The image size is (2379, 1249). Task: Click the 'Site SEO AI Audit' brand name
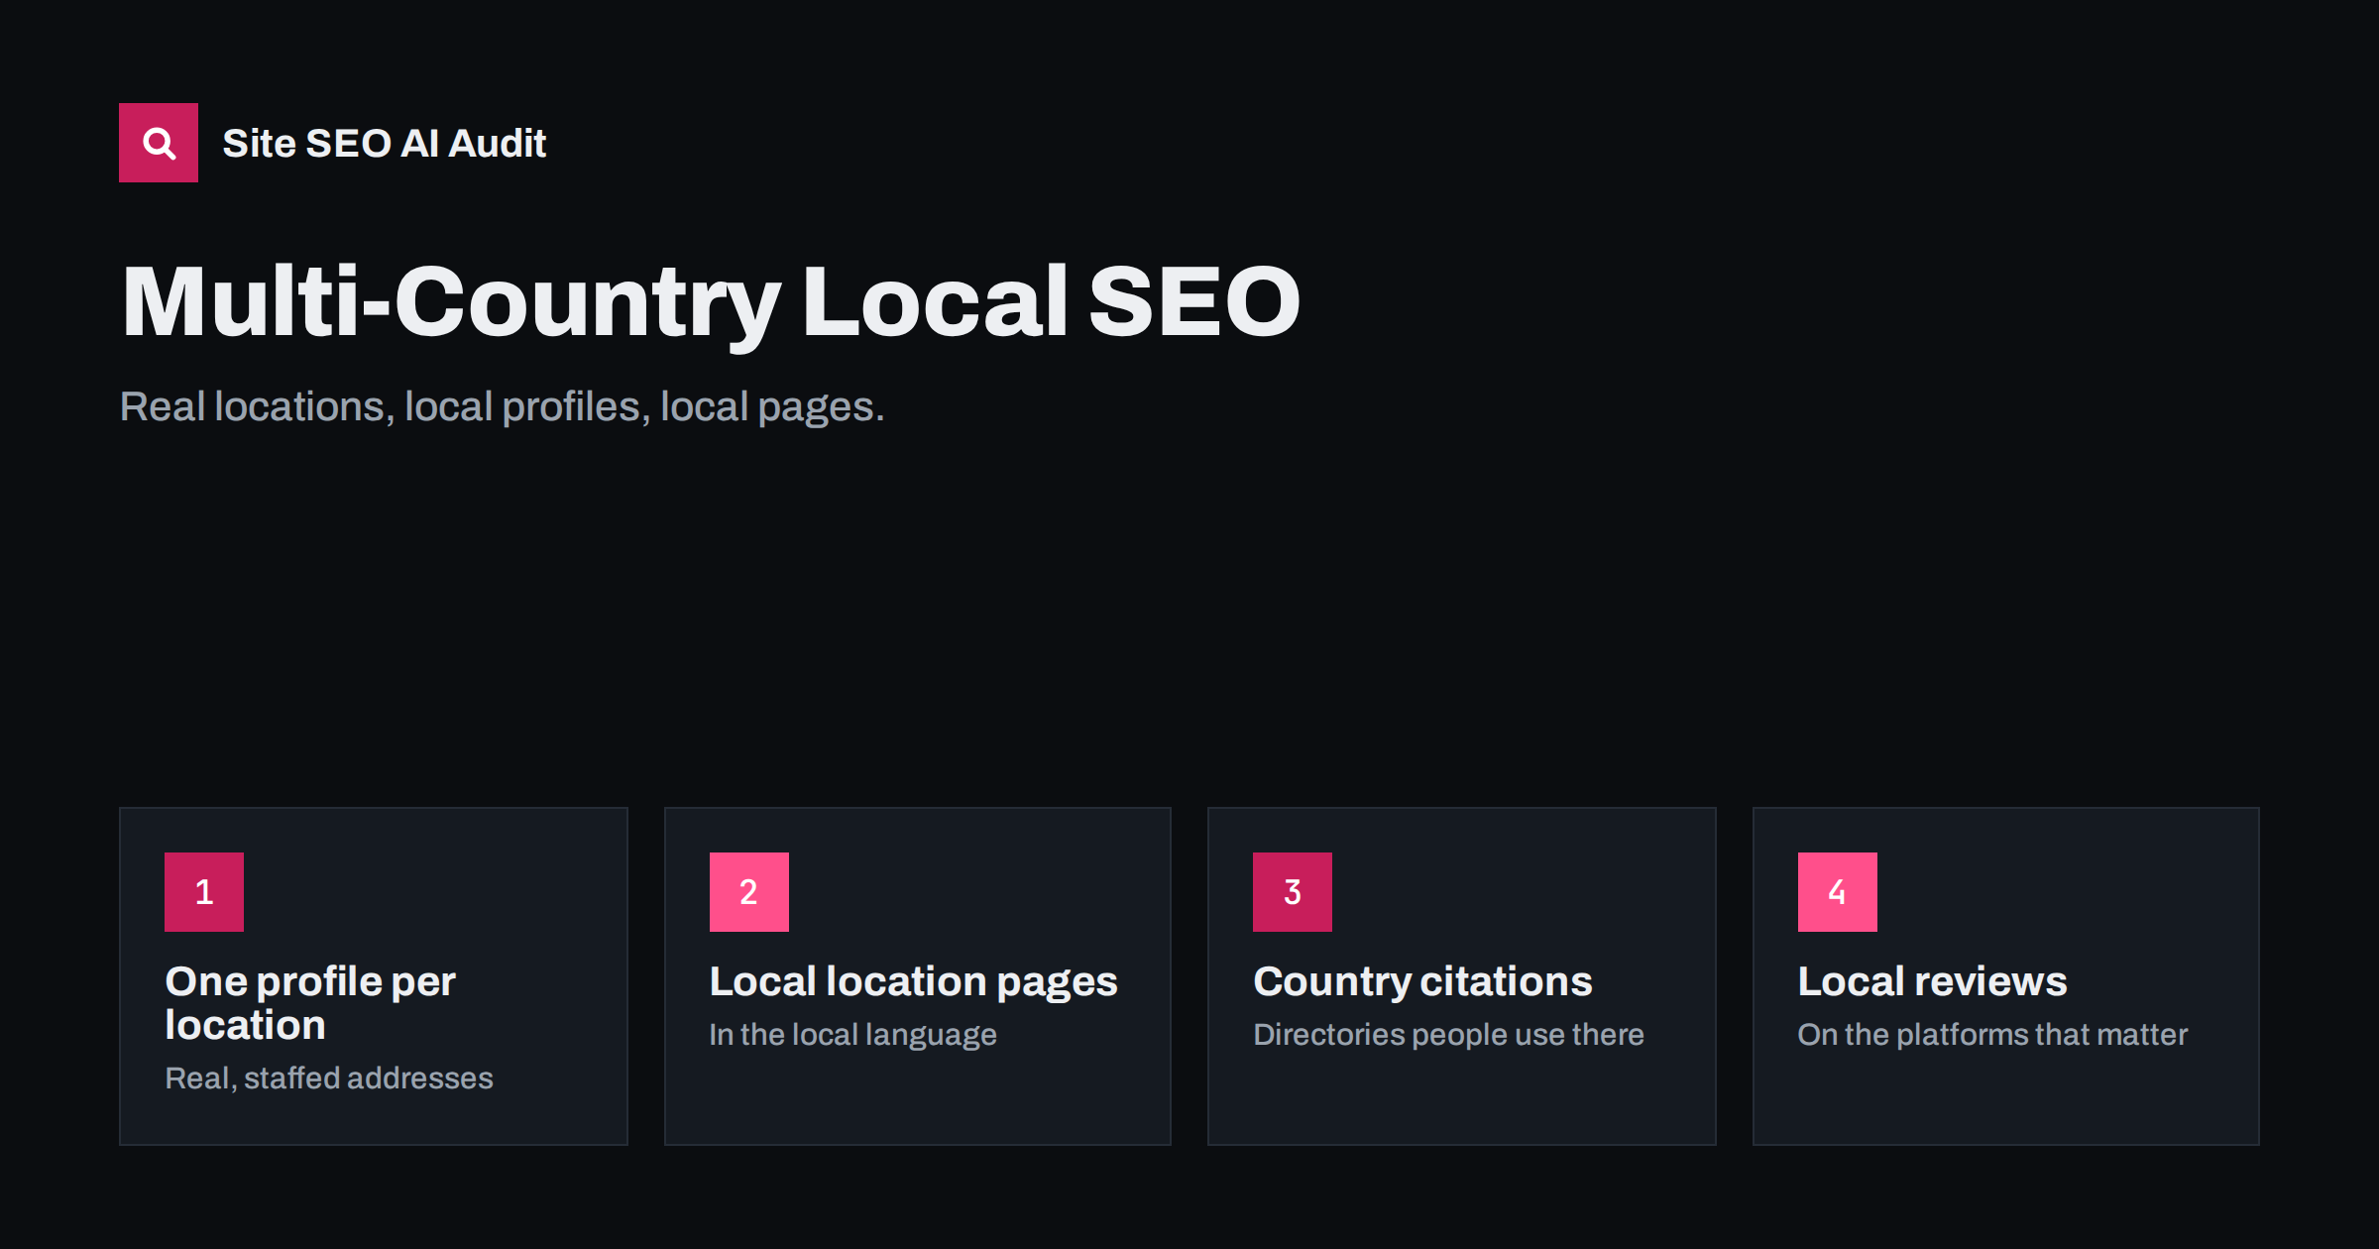coord(385,144)
